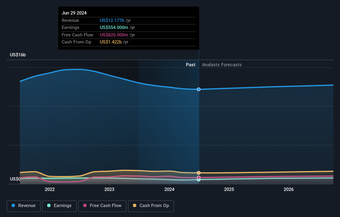Click the 2025 x-axis label

click(x=229, y=189)
